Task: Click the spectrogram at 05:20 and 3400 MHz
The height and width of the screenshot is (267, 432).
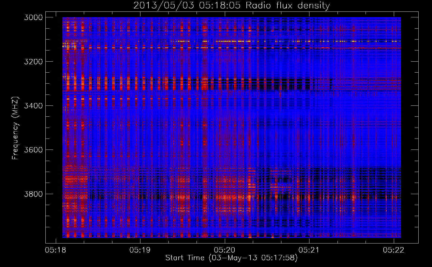Action: click(225, 105)
